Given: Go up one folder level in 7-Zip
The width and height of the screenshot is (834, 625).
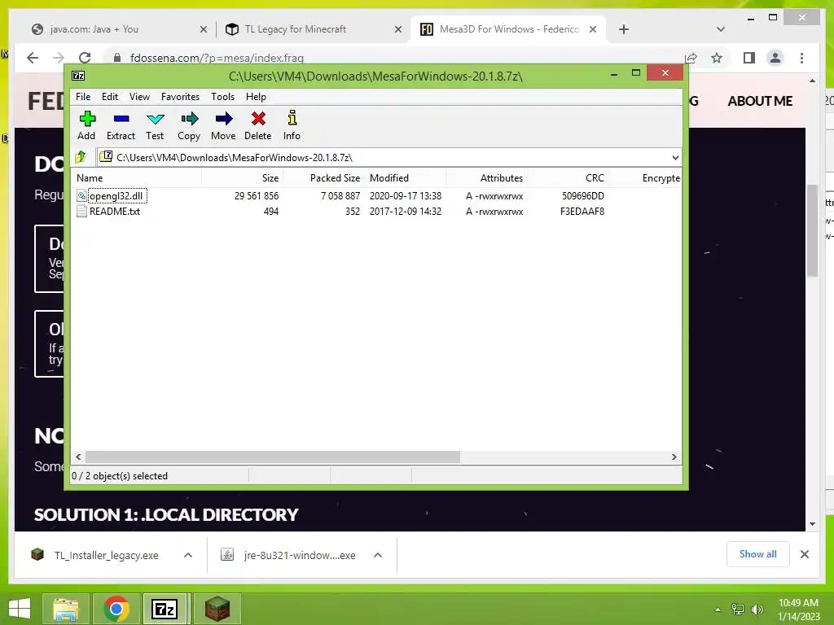Looking at the screenshot, I should (x=81, y=157).
